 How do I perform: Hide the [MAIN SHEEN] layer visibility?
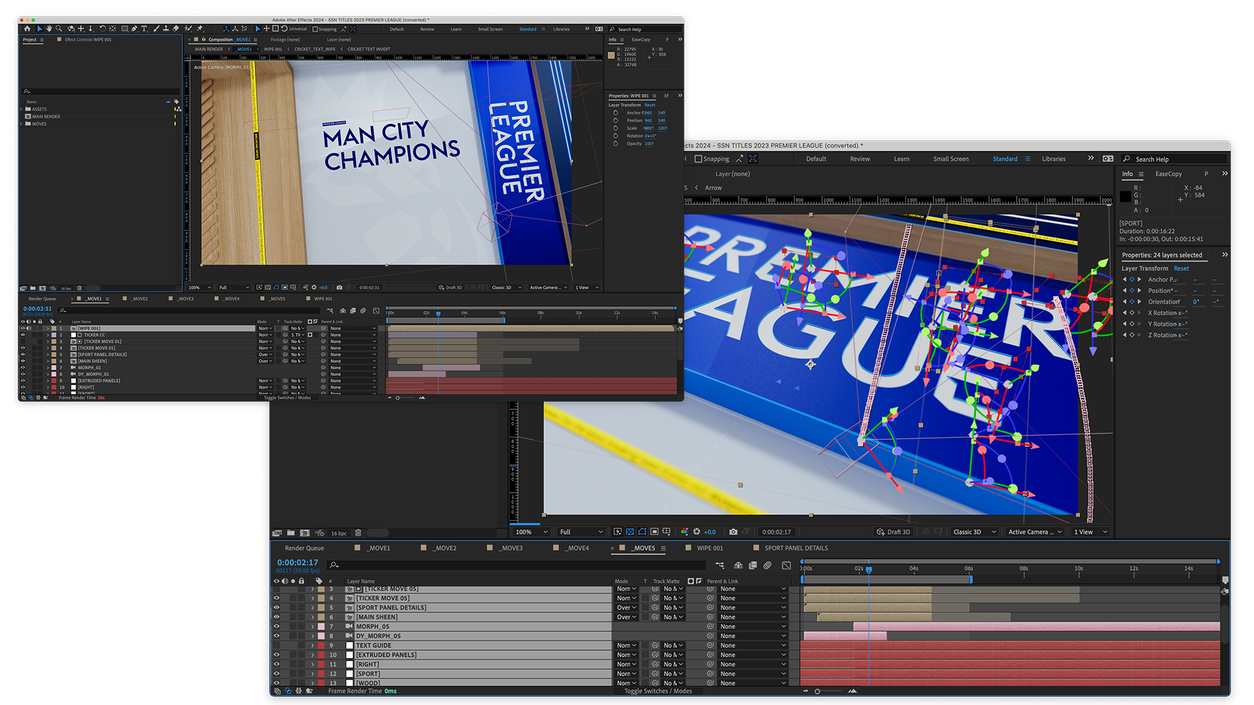276,617
